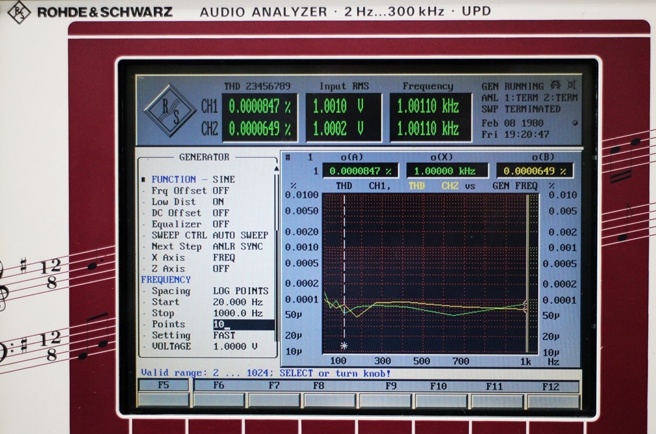Click the Valid range help message
The image size is (656, 434).
click(266, 373)
